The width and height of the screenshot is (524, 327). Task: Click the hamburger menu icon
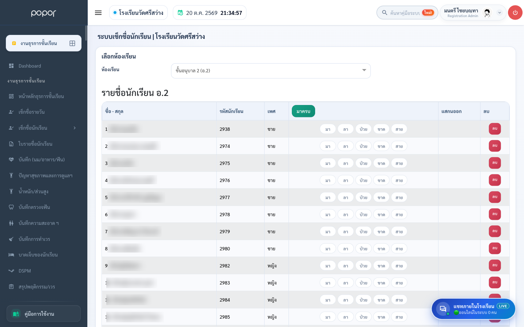coord(98,13)
